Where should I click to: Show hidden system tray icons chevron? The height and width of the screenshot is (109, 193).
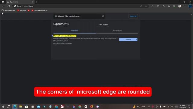tap(149, 107)
